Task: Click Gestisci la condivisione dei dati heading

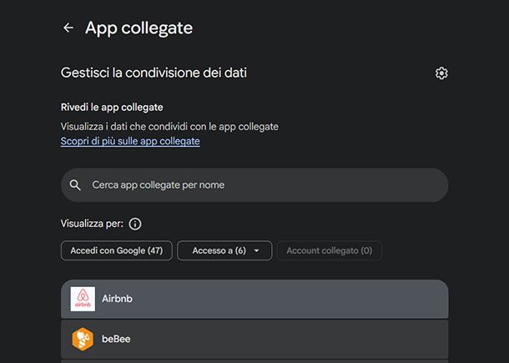Action: point(154,73)
